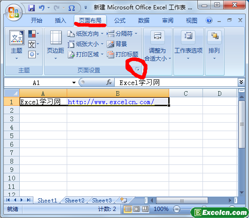Click the formula bar input field
The width and height of the screenshot is (249, 218).
(176, 83)
